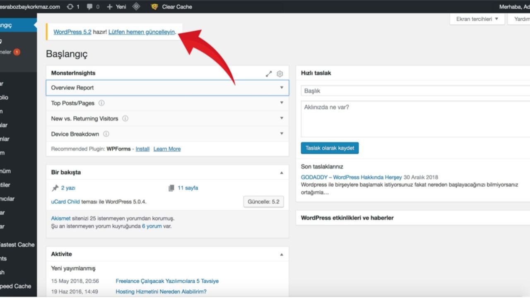Click the Aklınızda ne var? text area
Viewport: 530px width, 298px height.
pyautogui.click(x=415, y=119)
